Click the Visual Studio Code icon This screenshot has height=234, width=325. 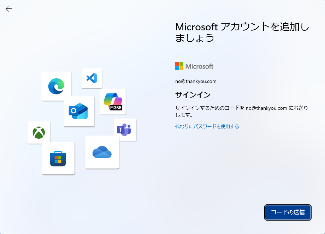(92, 78)
